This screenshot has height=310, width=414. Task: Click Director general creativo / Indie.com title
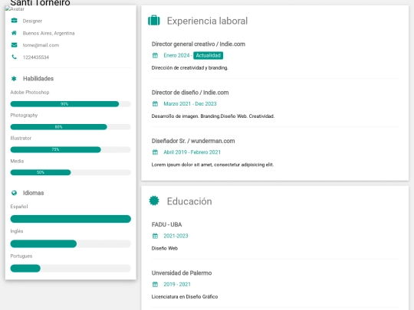[199, 44]
